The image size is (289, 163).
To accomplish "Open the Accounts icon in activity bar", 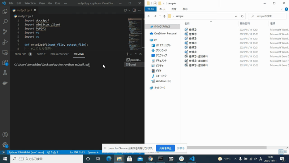I will click(x=5, y=134).
